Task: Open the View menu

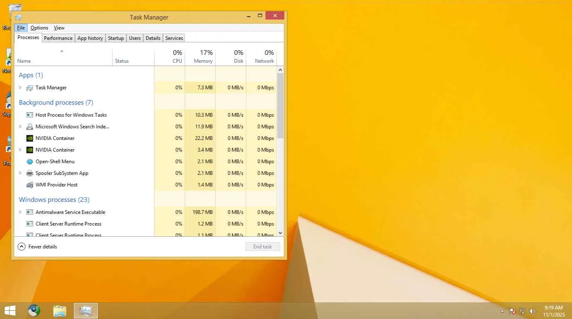Action: [x=59, y=28]
